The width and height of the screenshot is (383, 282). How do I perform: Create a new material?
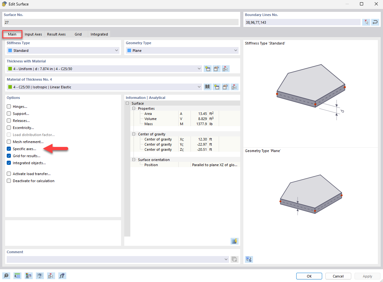point(216,87)
